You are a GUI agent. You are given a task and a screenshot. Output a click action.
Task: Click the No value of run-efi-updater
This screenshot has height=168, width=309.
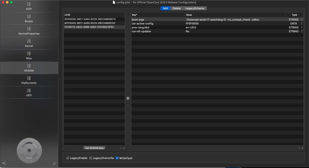coord(235,31)
